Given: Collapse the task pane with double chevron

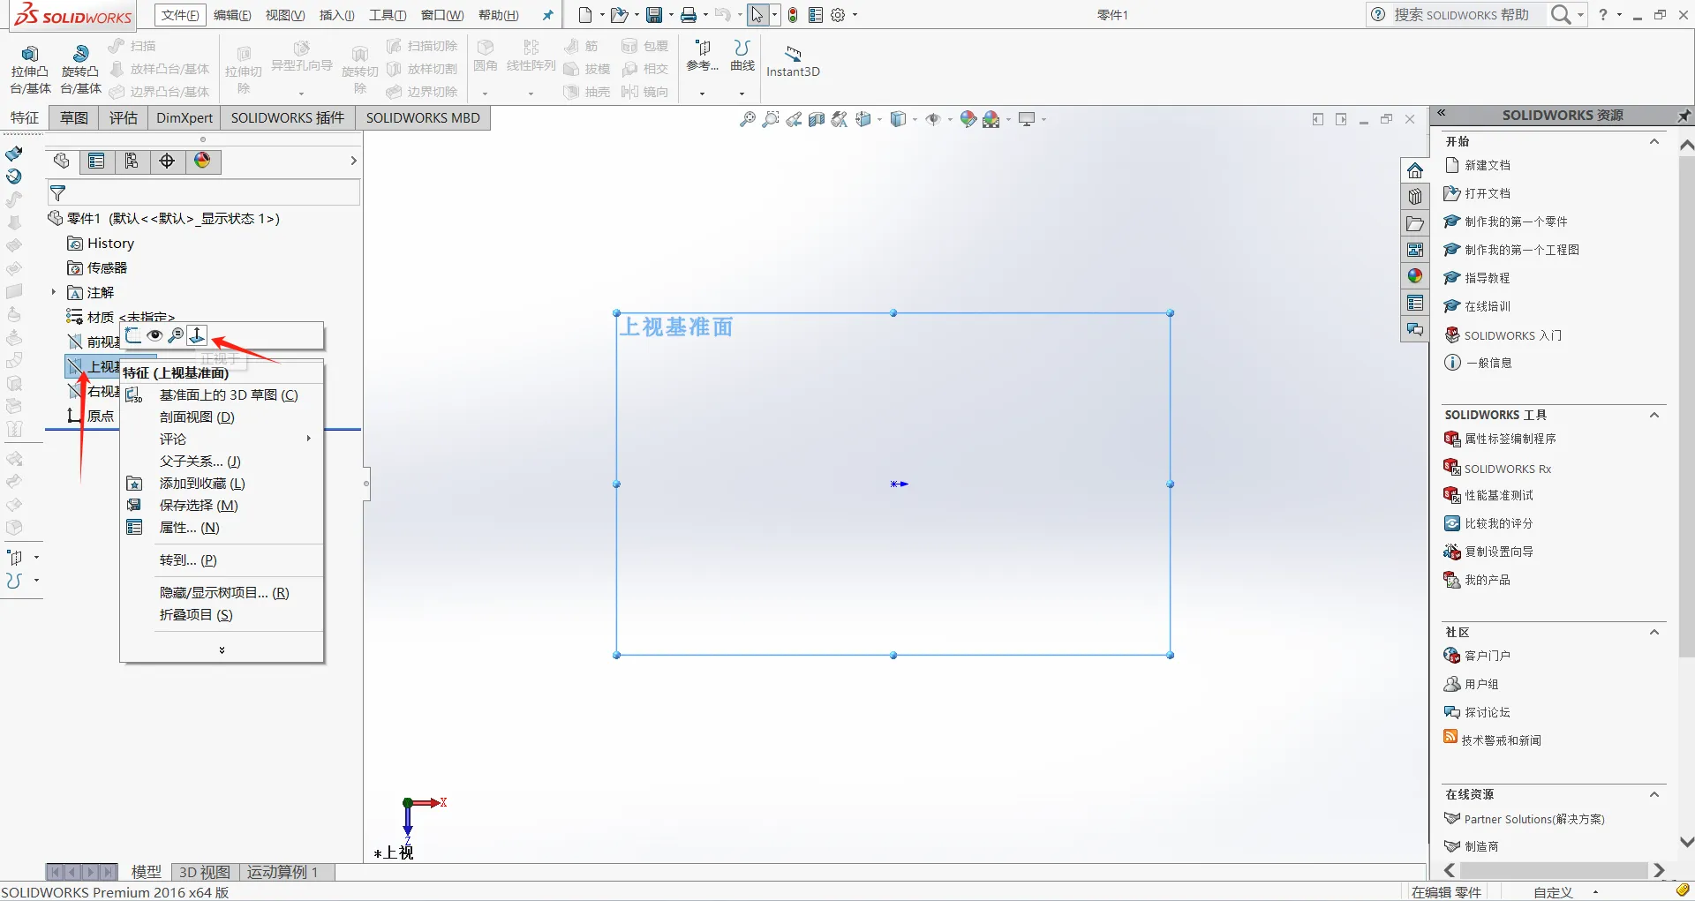Looking at the screenshot, I should pos(1441,113).
